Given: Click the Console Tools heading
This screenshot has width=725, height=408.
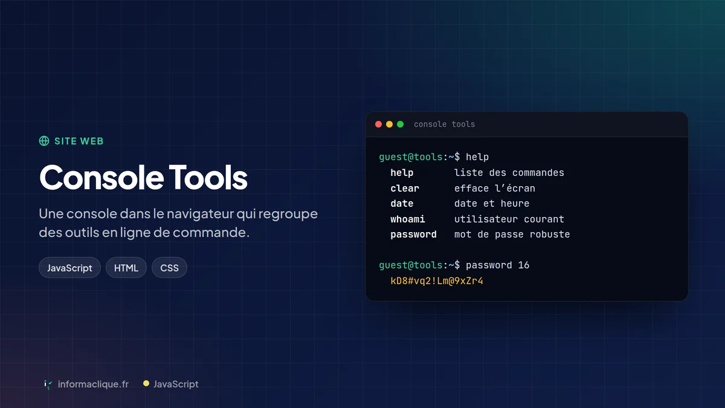Looking at the screenshot, I should (x=143, y=178).
